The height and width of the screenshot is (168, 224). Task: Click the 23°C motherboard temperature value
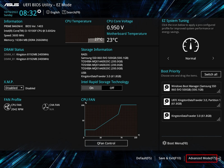tap(112, 40)
